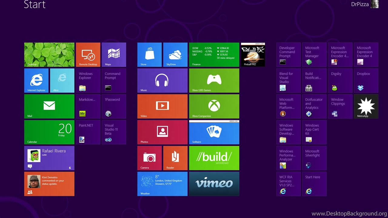The image size is (388, 218).
Task: Open the Photos tile
Action: pos(162,132)
